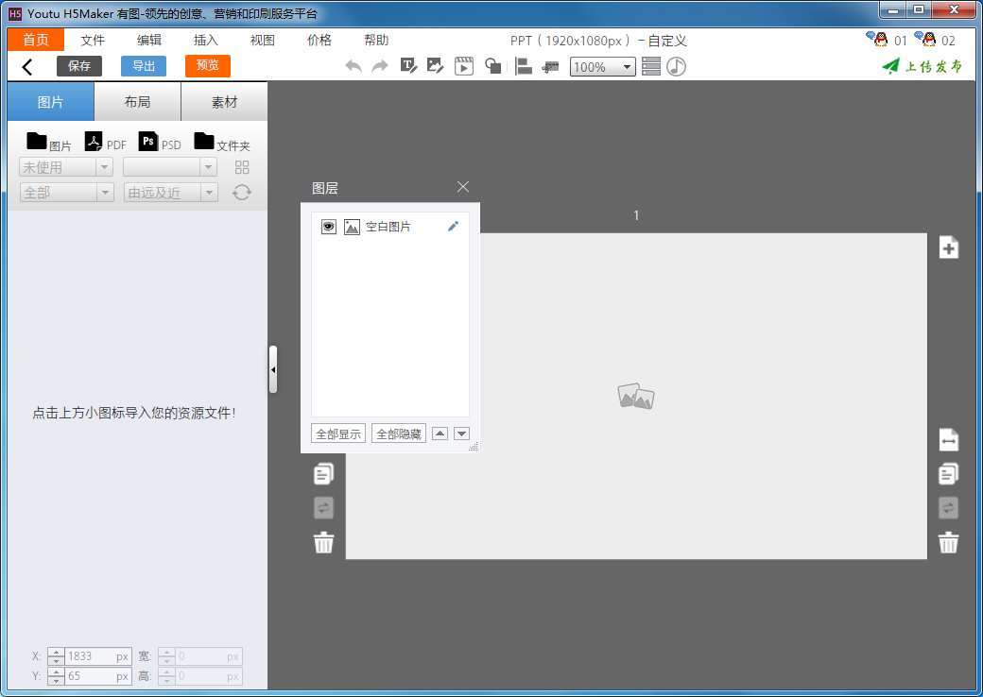Collapse the left panel with handle arrow
This screenshot has width=983, height=697.
tap(273, 369)
